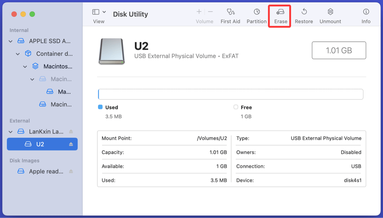The width and height of the screenshot is (383, 218).
Task: Open the Partition tool
Action: click(257, 12)
